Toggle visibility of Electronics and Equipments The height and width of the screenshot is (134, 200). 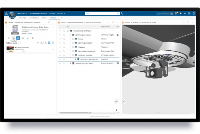[60, 51]
